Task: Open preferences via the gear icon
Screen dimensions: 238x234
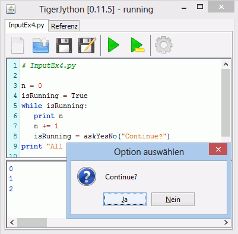Action: pyautogui.click(x=163, y=45)
